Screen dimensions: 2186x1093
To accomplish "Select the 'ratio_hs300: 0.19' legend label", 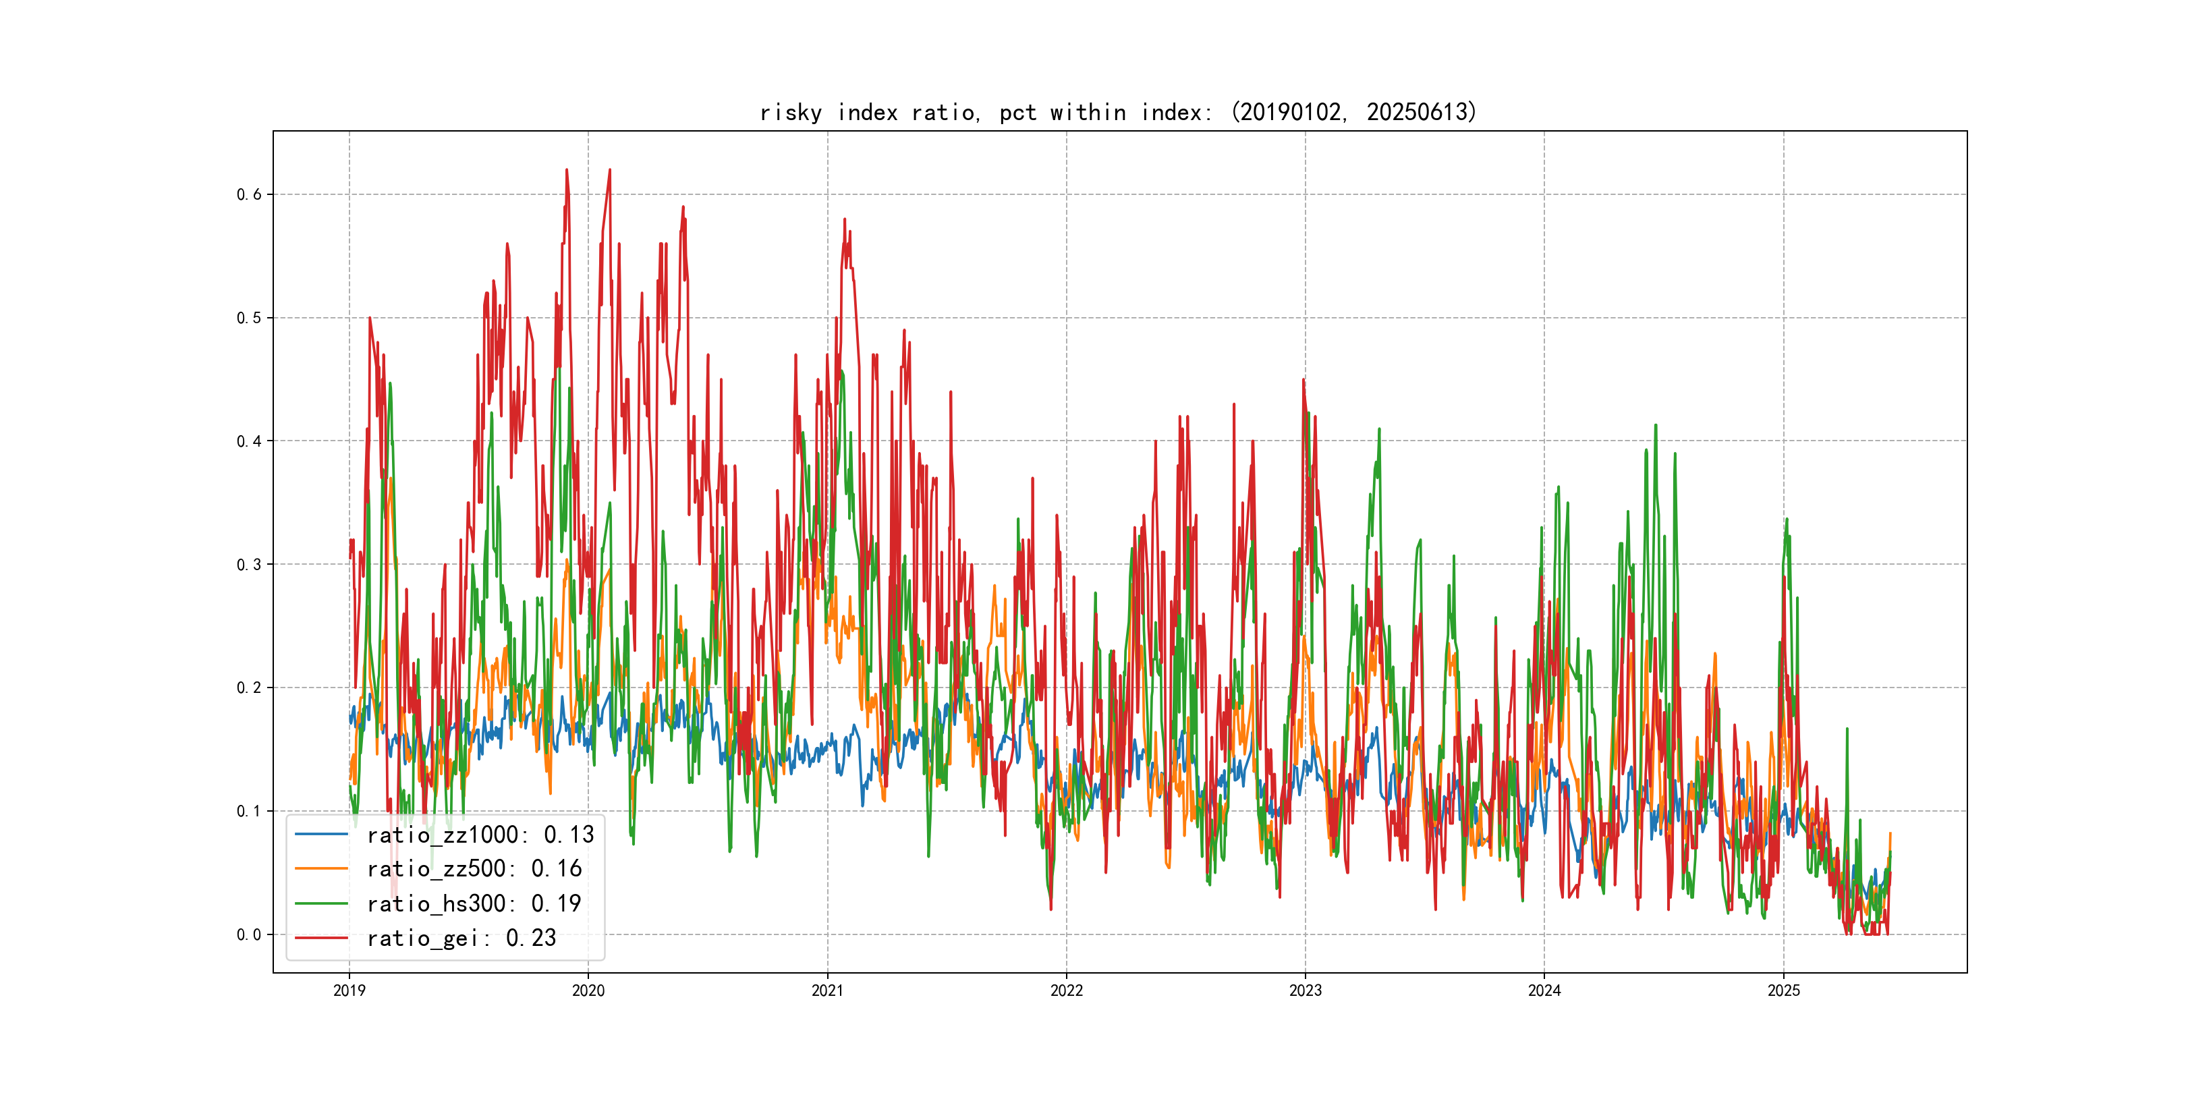I will [474, 904].
